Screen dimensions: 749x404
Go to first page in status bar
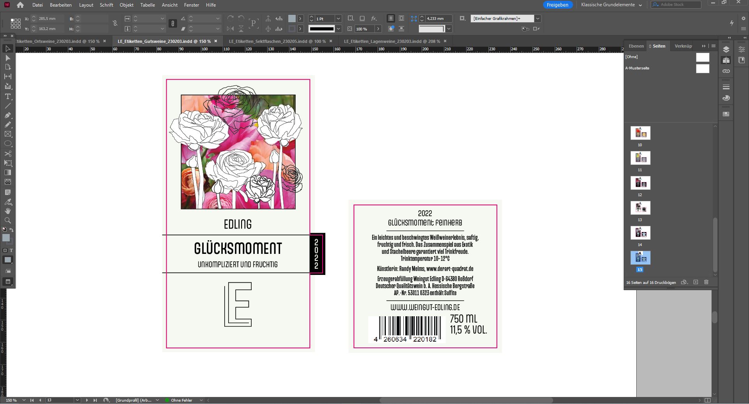pos(32,400)
